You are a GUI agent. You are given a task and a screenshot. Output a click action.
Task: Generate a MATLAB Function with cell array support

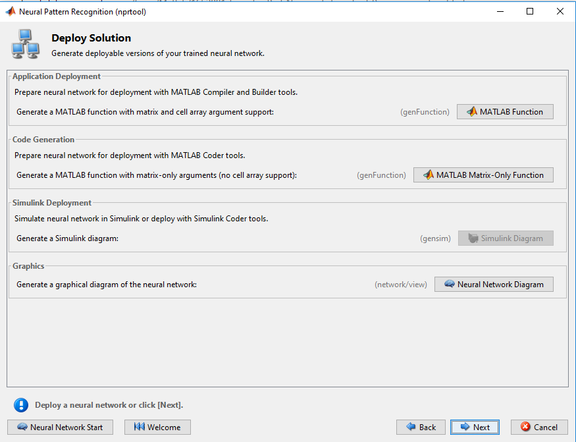click(505, 112)
